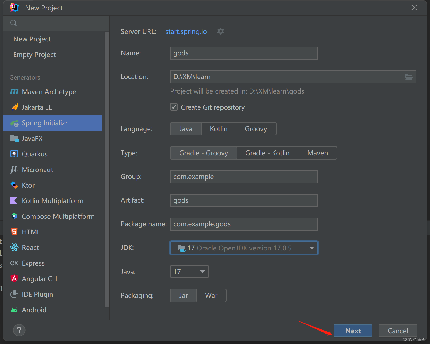Close the New Project dialog
Viewport: 430px width, 344px height.
pyautogui.click(x=414, y=8)
